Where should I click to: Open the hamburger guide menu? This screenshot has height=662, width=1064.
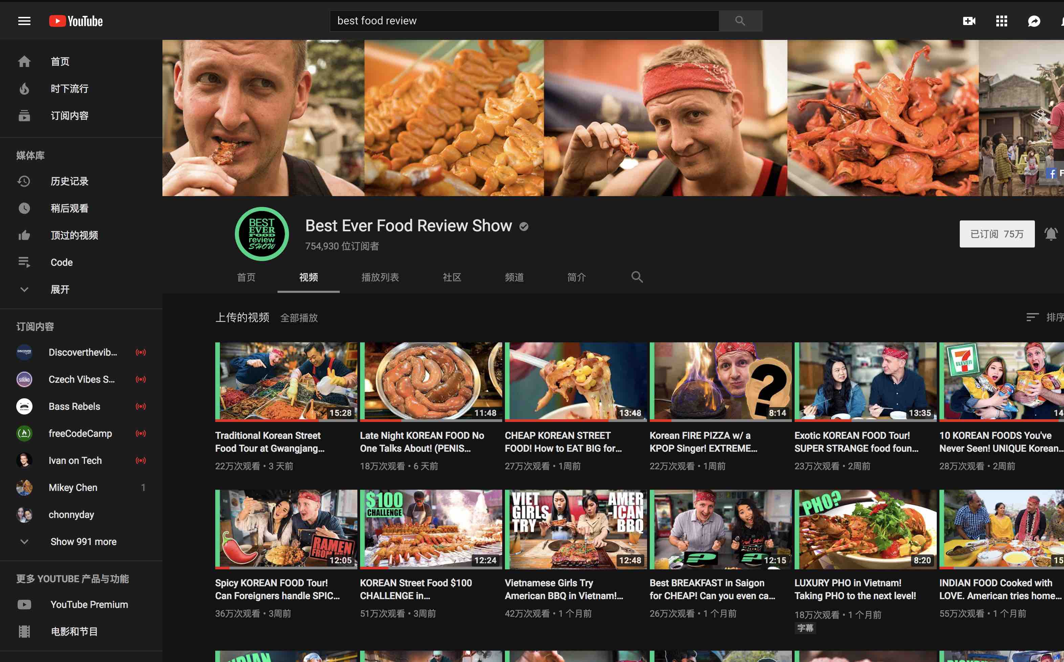(x=24, y=21)
